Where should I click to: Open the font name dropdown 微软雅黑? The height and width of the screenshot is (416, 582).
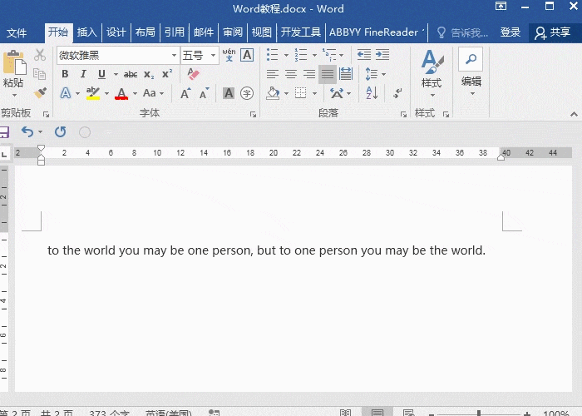pyautogui.click(x=174, y=56)
